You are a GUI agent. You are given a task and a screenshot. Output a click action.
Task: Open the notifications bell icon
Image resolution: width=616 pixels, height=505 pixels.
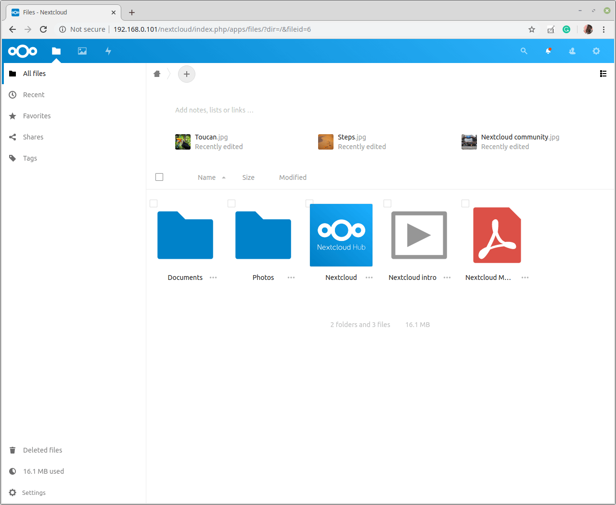click(x=548, y=51)
